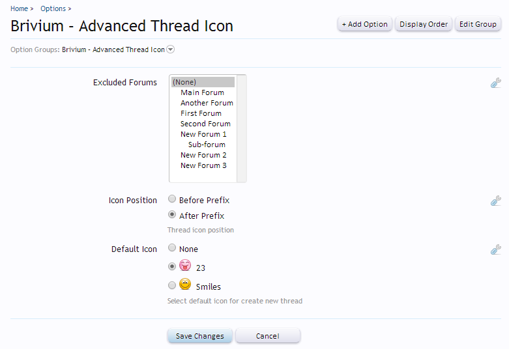Select Sub-forum in excluded list
The height and width of the screenshot is (349, 509).
click(x=203, y=145)
